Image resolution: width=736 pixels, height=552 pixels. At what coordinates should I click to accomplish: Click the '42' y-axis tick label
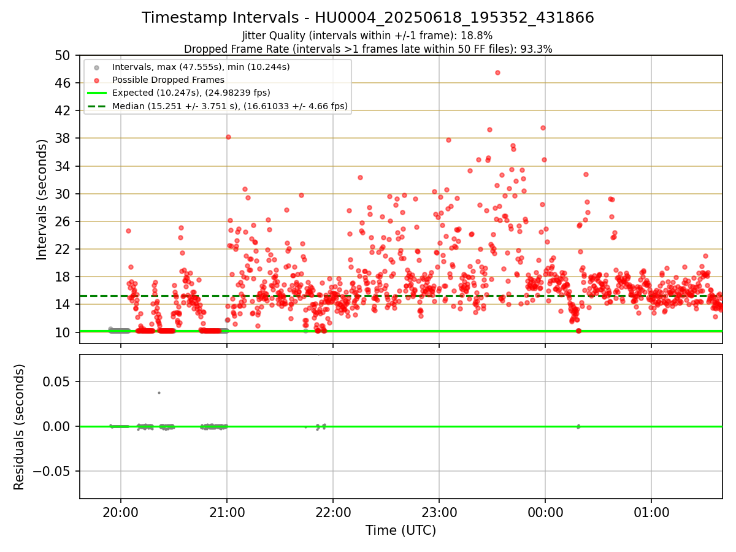click(x=64, y=110)
